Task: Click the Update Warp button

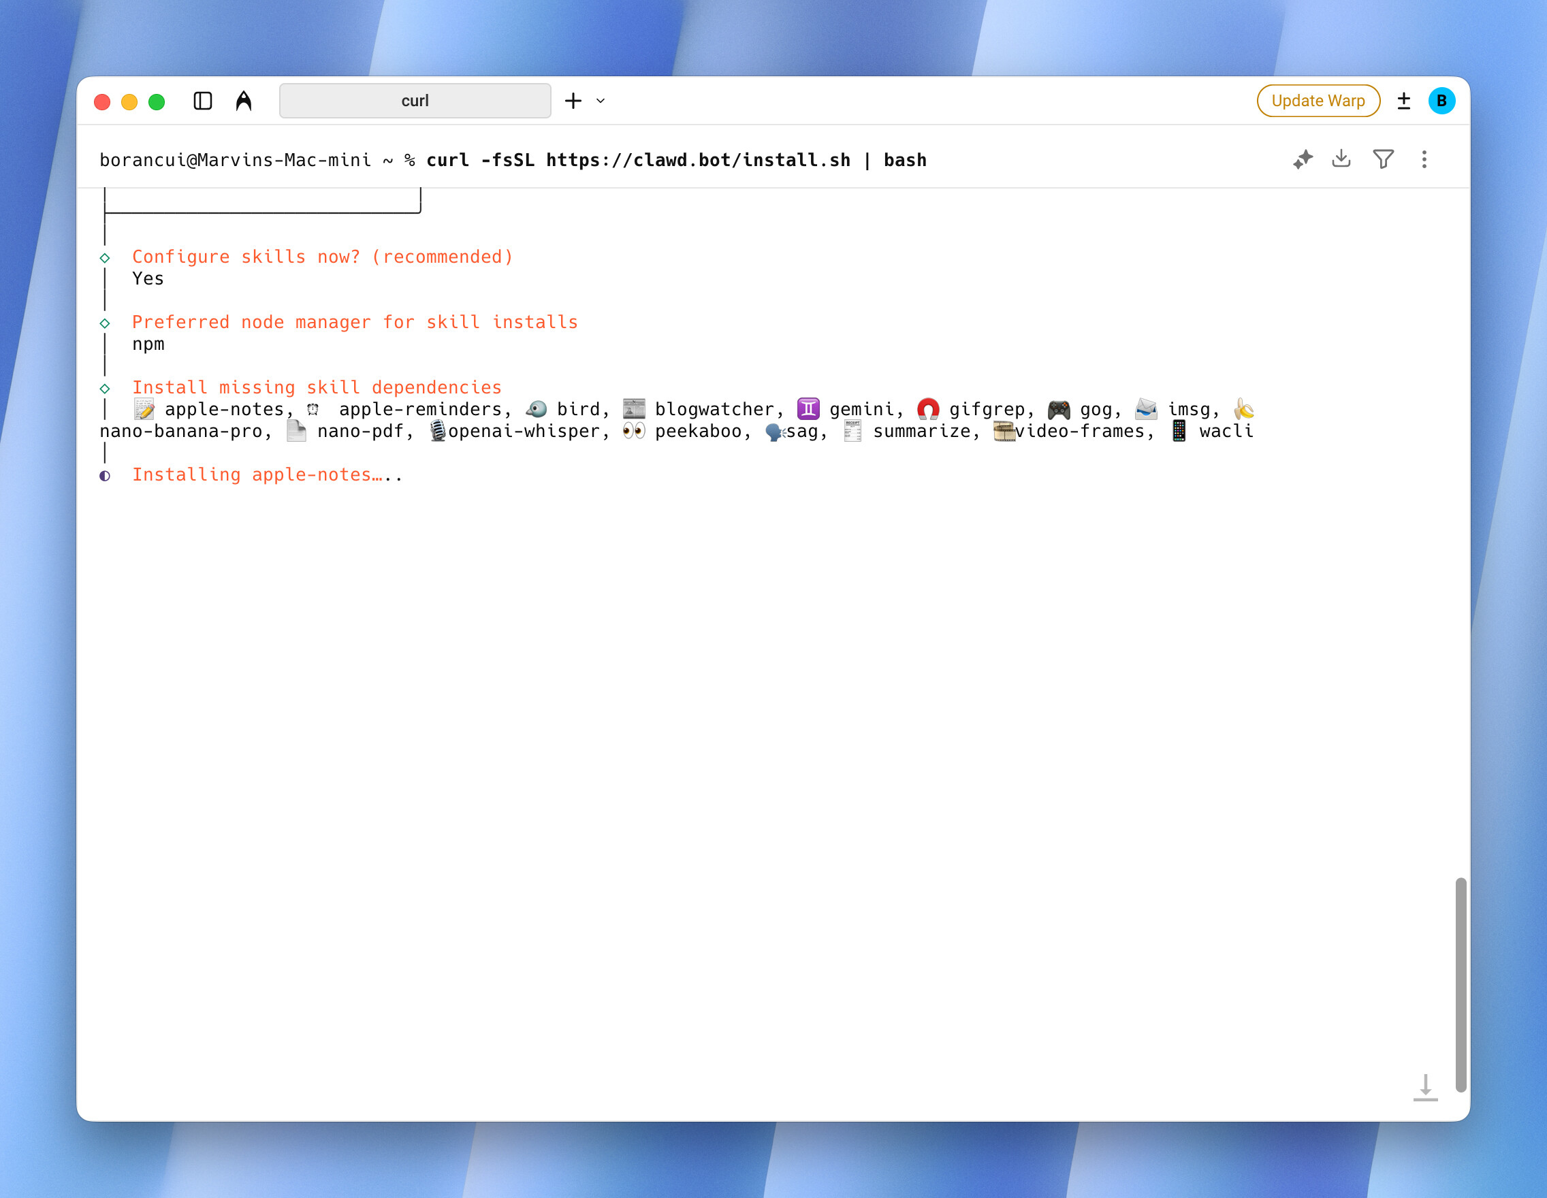Action: (1318, 101)
